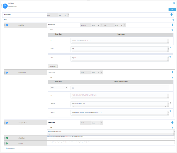This screenshot has height=153, width=177.
Task: Edit the pos iterator name field
Action: click(x=120, y=88)
